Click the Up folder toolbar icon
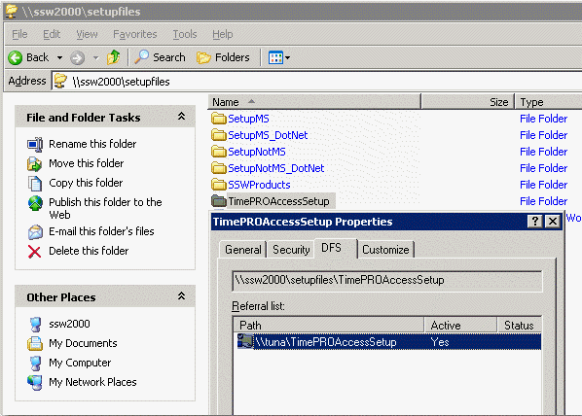This screenshot has height=416, width=582. tap(114, 57)
